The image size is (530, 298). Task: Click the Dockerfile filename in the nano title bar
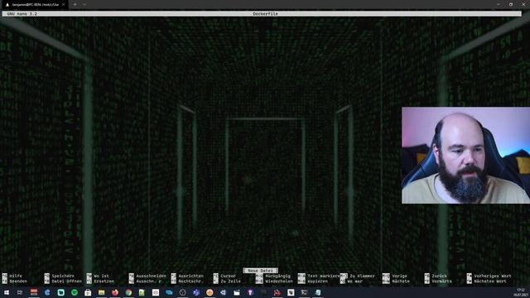click(x=265, y=14)
